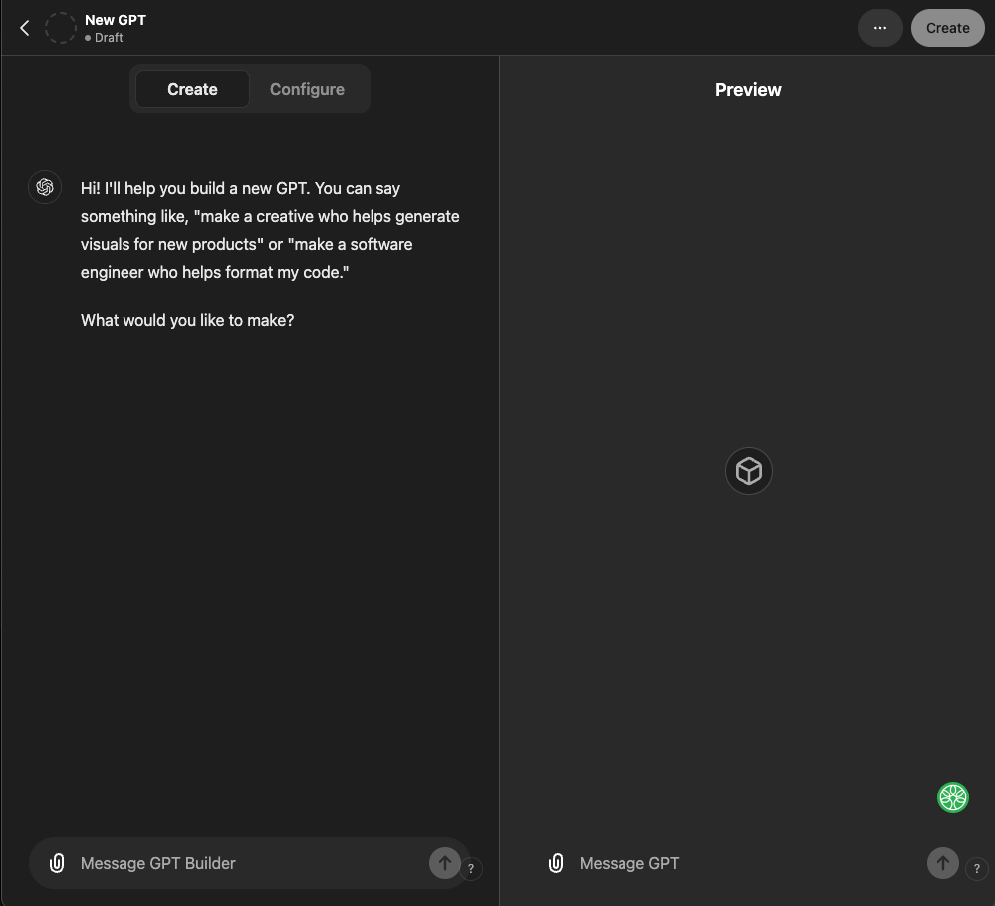This screenshot has height=906, width=995.
Task: Click the dashed circle GPT avatar placeholder
Action: [61, 28]
